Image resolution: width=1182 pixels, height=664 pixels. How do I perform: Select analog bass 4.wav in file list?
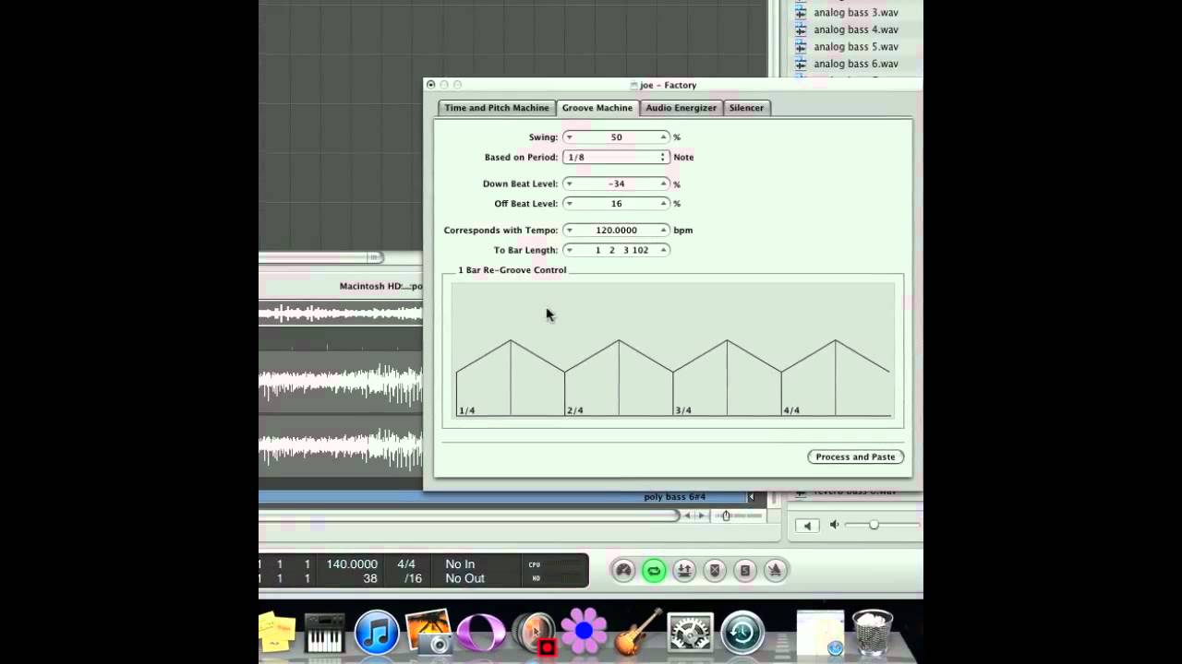point(856,30)
